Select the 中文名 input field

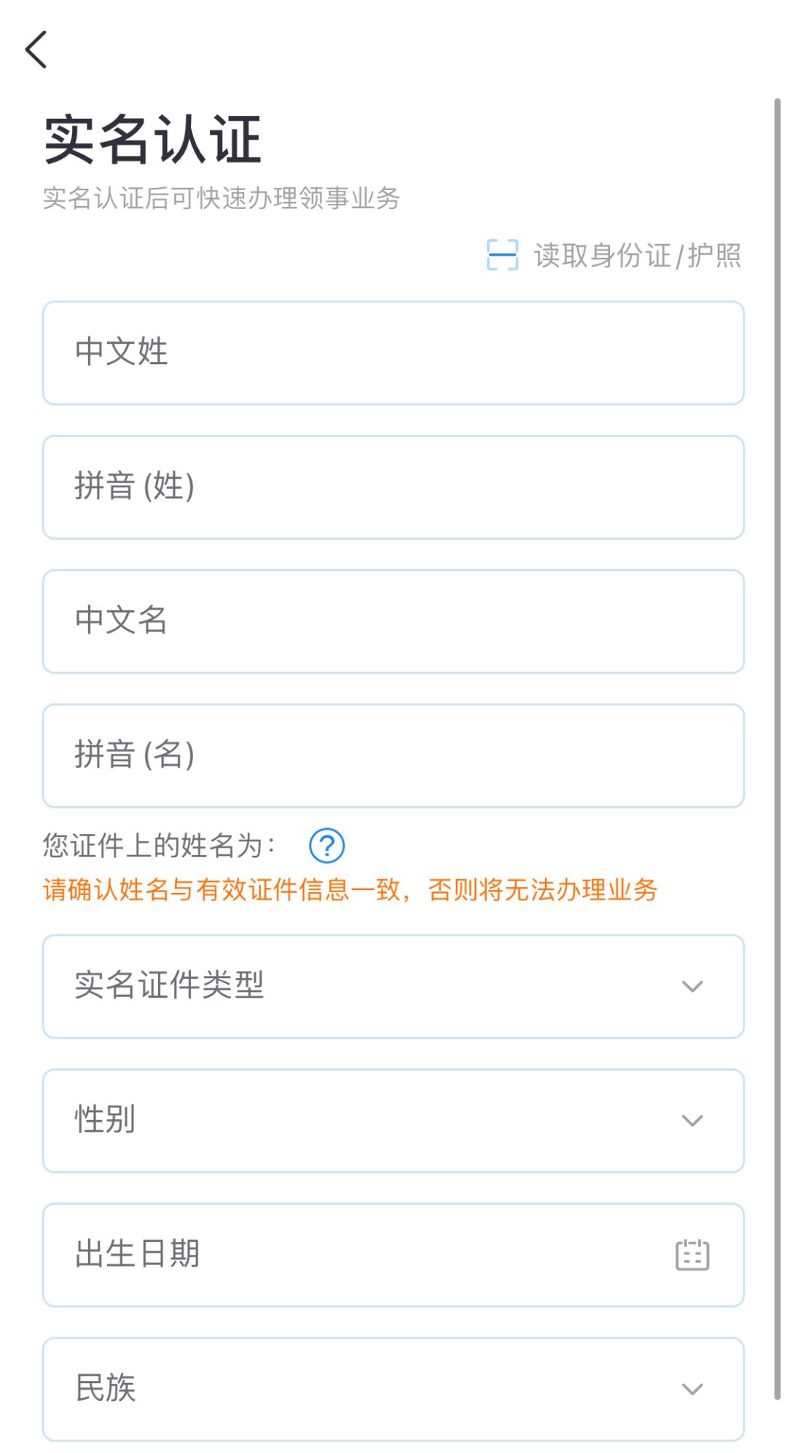click(393, 621)
